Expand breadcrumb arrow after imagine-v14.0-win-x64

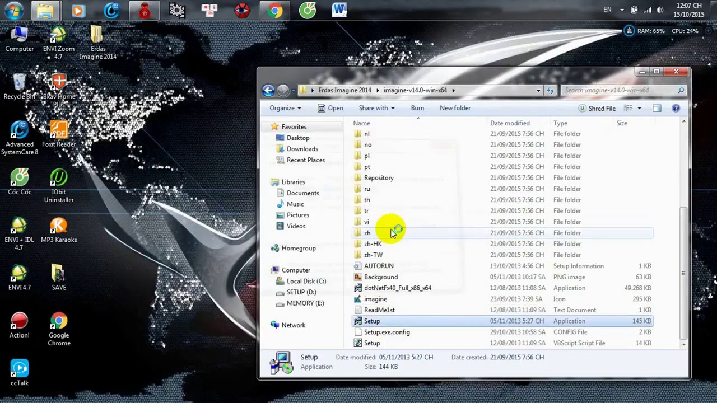(x=453, y=90)
